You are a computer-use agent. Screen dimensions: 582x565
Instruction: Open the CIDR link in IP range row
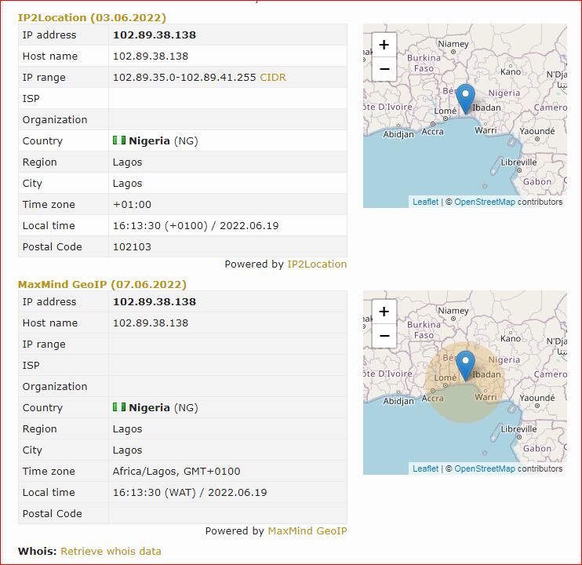(x=273, y=77)
